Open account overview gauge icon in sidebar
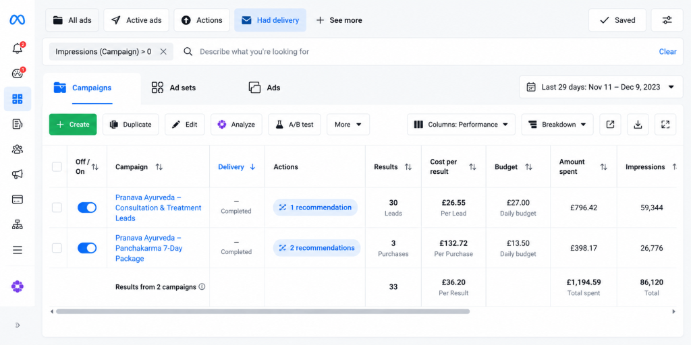691x345 pixels. coord(17,73)
